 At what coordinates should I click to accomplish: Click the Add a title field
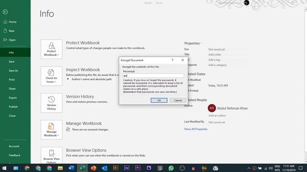click(x=214, y=54)
